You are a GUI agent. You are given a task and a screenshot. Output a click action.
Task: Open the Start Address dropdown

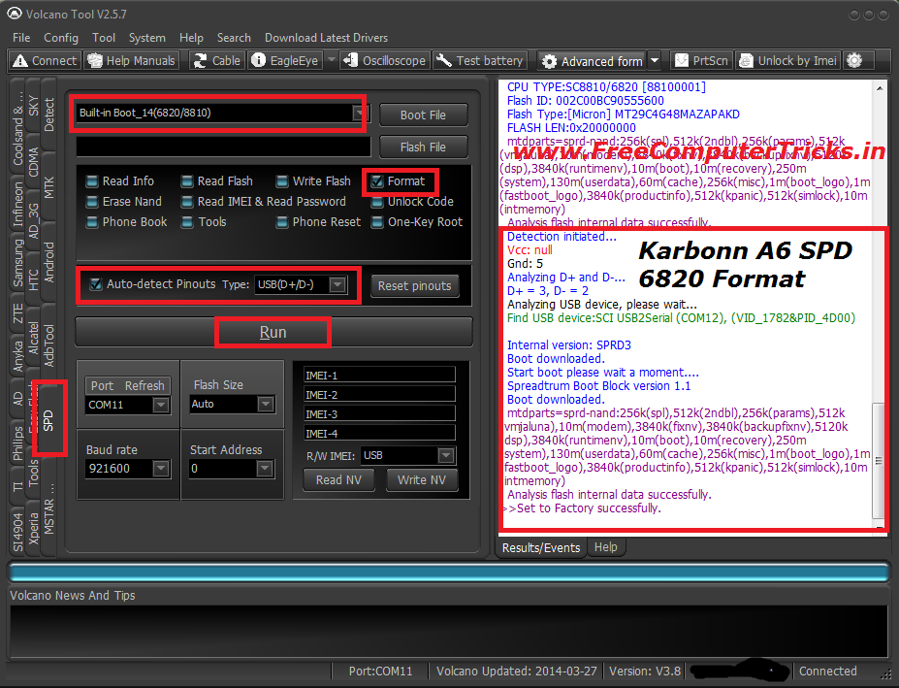click(265, 469)
